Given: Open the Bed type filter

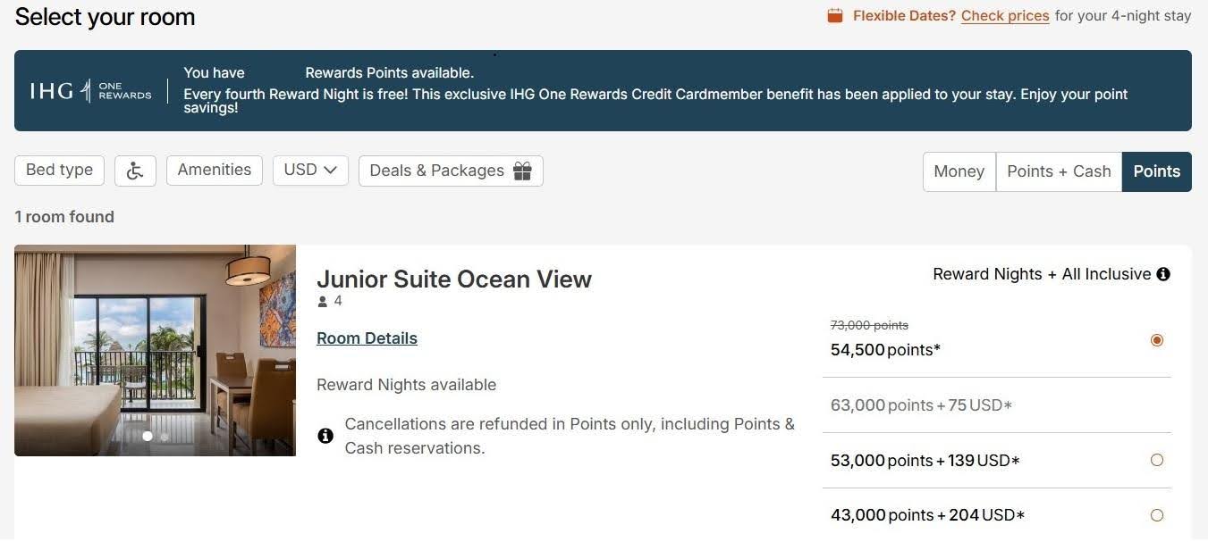Looking at the screenshot, I should [60, 170].
